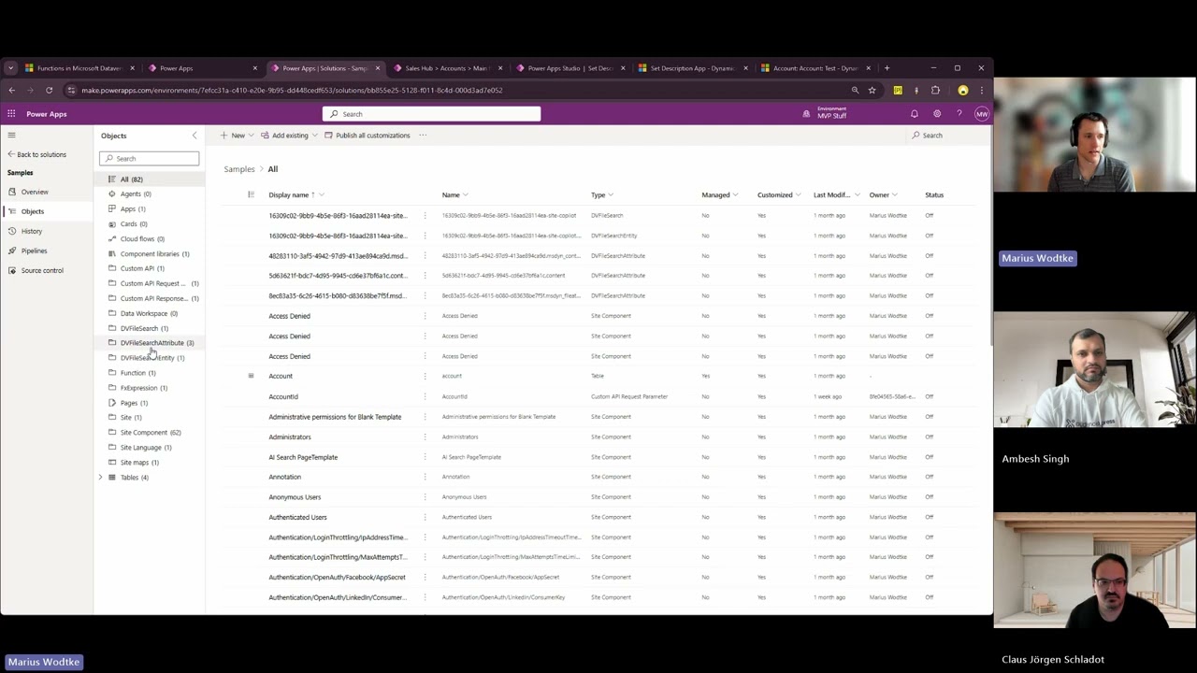The width and height of the screenshot is (1197, 673).
Task: Click the list view icon in column header
Action: click(251, 194)
